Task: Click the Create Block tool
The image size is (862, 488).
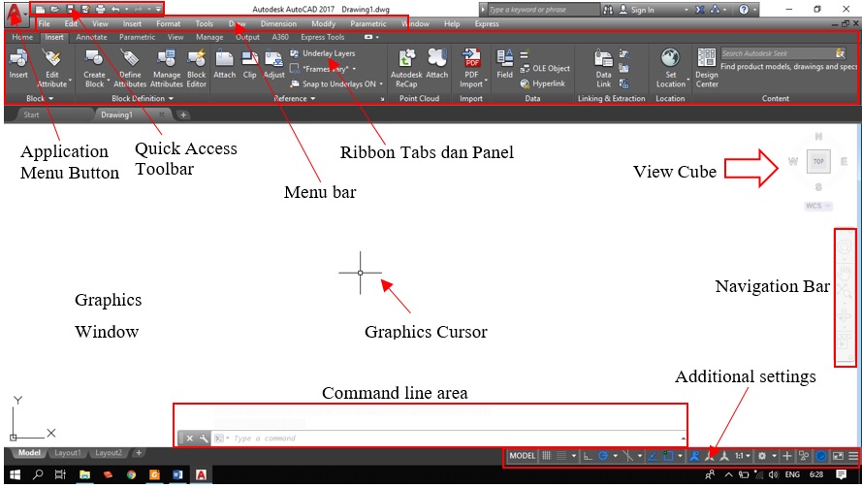Action: point(94,68)
